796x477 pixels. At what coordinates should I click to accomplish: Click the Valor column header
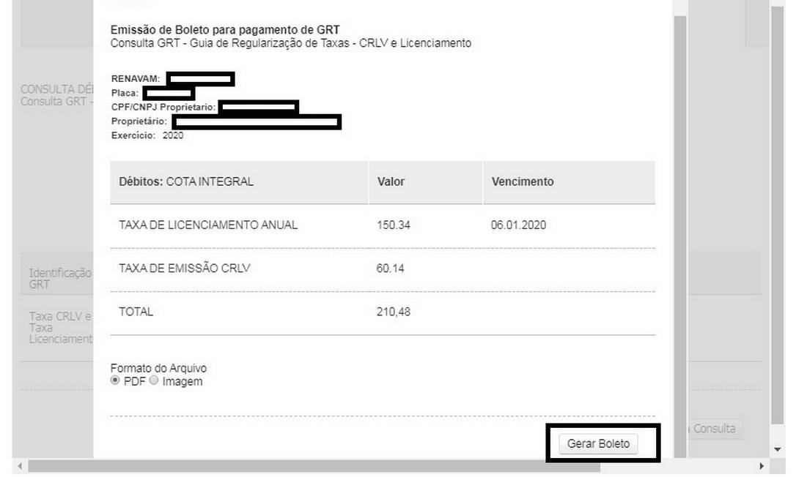tap(391, 181)
